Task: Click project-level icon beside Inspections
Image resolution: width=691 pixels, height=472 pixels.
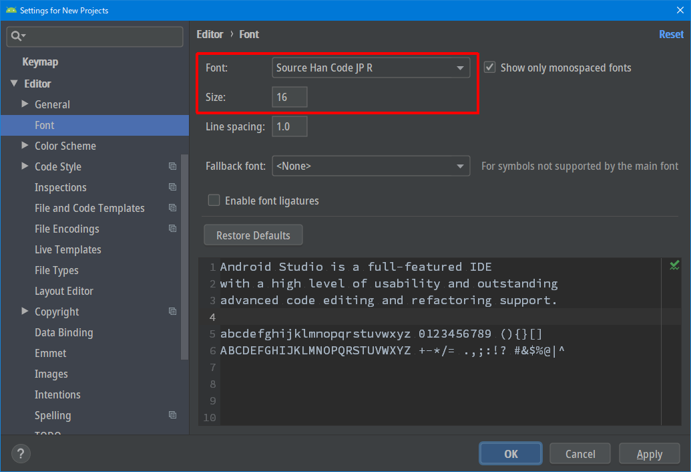Action: pos(172,187)
